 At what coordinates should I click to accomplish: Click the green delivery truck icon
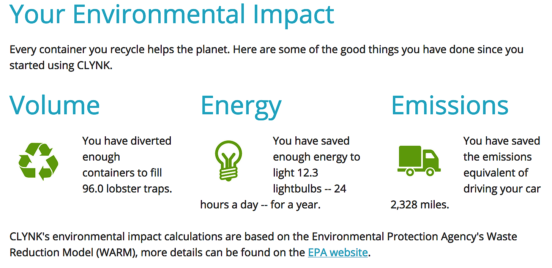(x=419, y=161)
